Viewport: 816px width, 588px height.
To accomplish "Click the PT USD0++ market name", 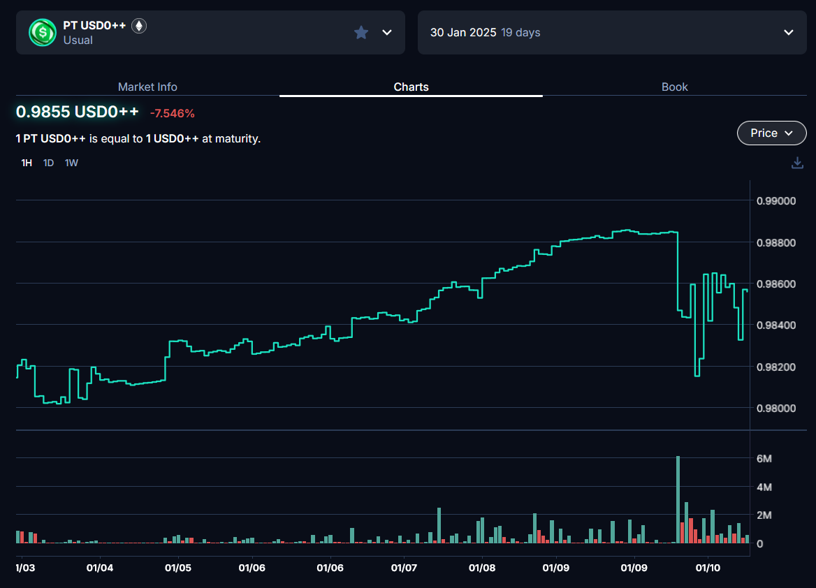I will (94, 25).
